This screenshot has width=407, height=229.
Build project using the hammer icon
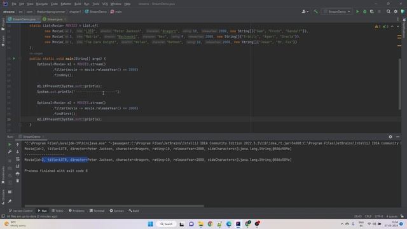315,11
